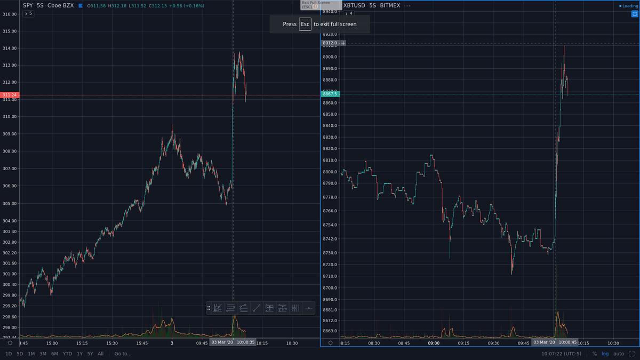The height and width of the screenshot is (360, 640).
Task: Click the Cboe BZX exchange label
Action: (x=61, y=6)
